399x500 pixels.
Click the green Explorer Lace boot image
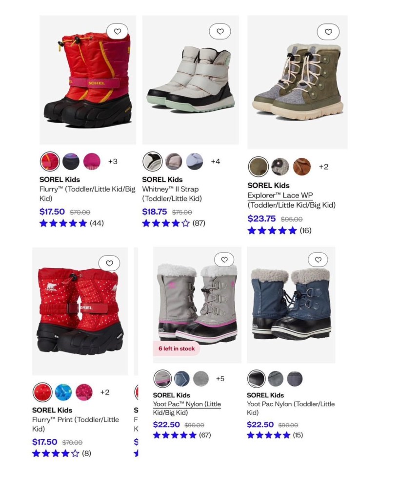[298, 82]
